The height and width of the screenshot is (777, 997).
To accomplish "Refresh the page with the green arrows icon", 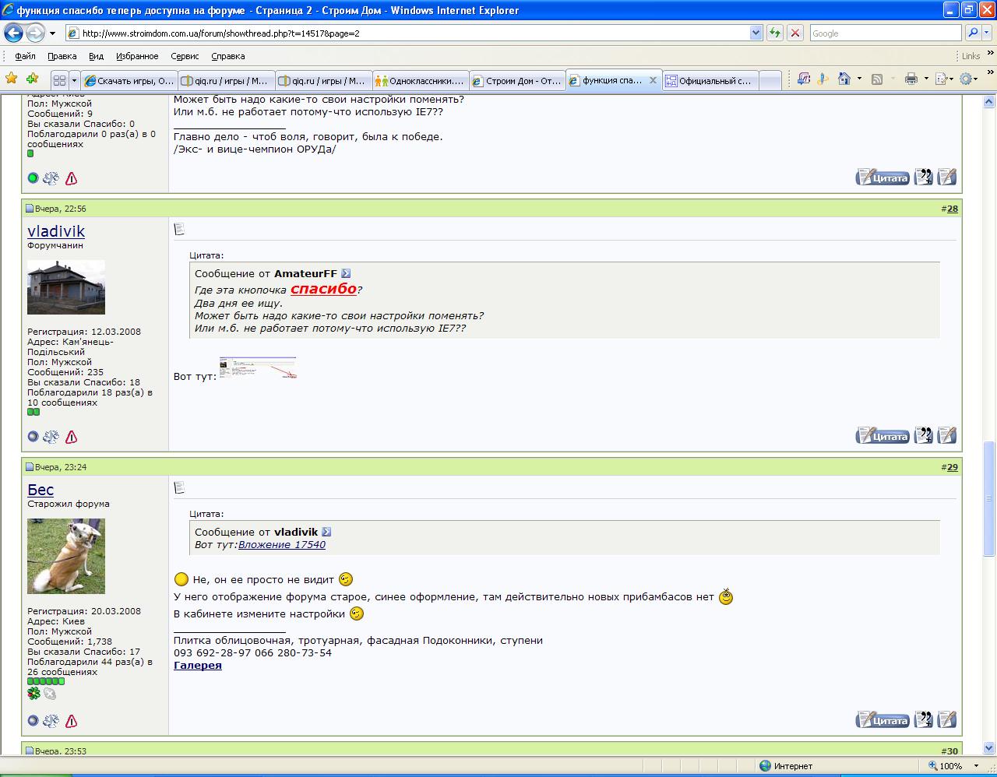I will coord(775,33).
